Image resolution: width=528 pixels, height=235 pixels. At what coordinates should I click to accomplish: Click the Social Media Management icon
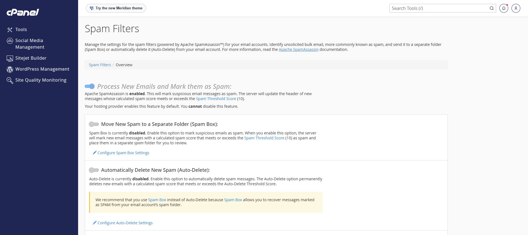[10, 41]
